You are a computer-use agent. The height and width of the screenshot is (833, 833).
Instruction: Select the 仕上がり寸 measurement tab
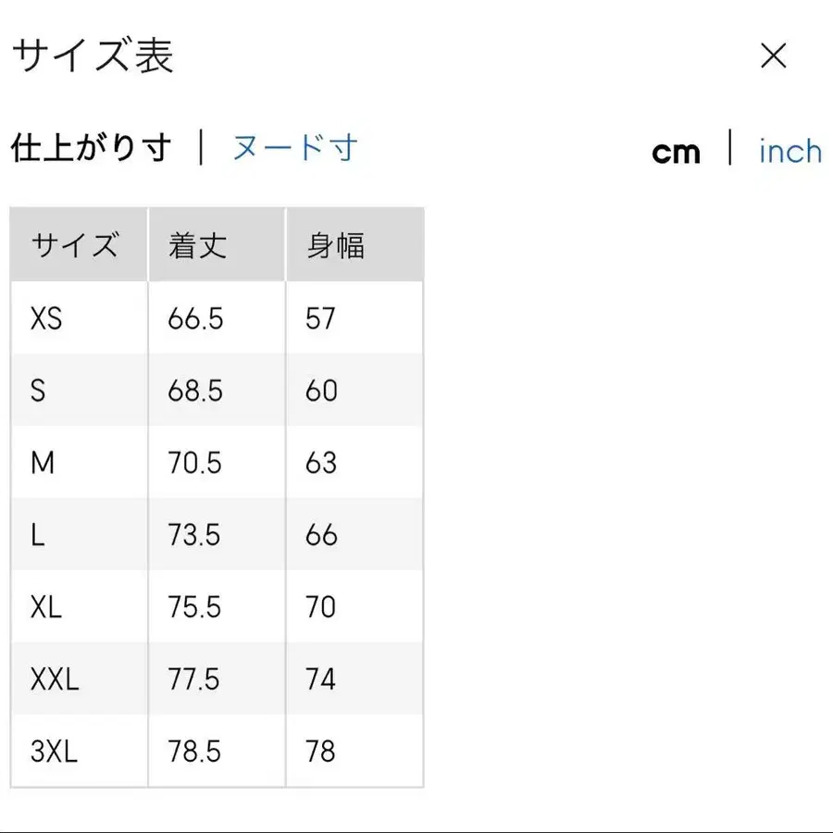tap(90, 147)
